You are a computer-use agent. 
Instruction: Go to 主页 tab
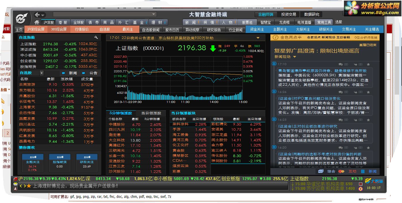point(19,30)
